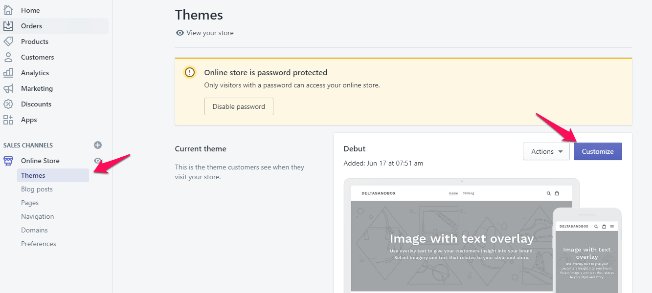The image size is (652, 293).
Task: Click the Orders inbox icon
Action: coord(8,26)
